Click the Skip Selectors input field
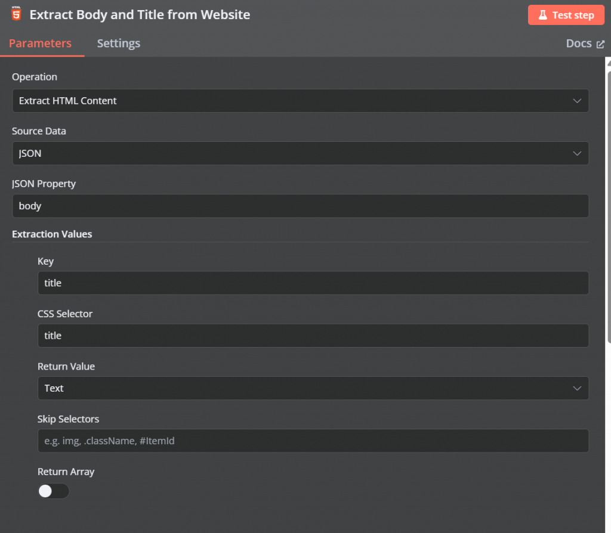This screenshot has width=611, height=533. pos(313,441)
